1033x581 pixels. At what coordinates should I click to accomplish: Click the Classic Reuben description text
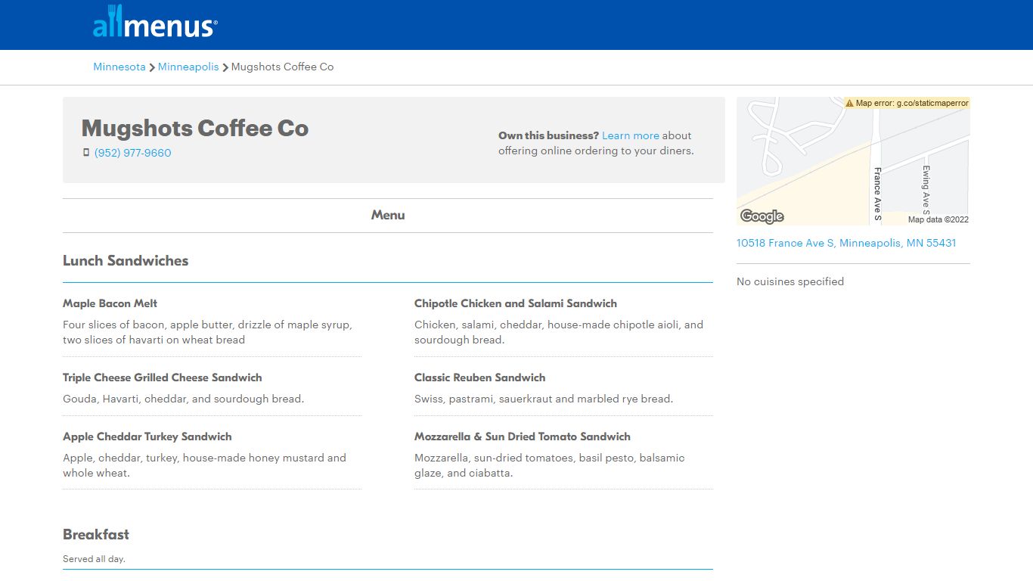[544, 399]
